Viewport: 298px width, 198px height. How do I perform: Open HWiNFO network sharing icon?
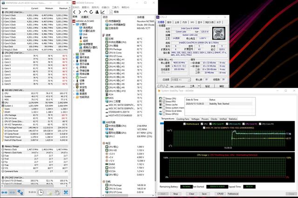[20, 192]
